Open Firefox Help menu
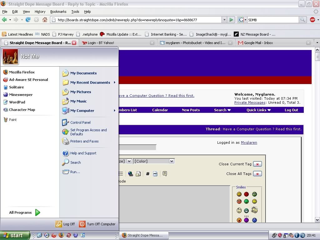Image resolution: width=320 pixels, height=240 pixels. (87, 12)
